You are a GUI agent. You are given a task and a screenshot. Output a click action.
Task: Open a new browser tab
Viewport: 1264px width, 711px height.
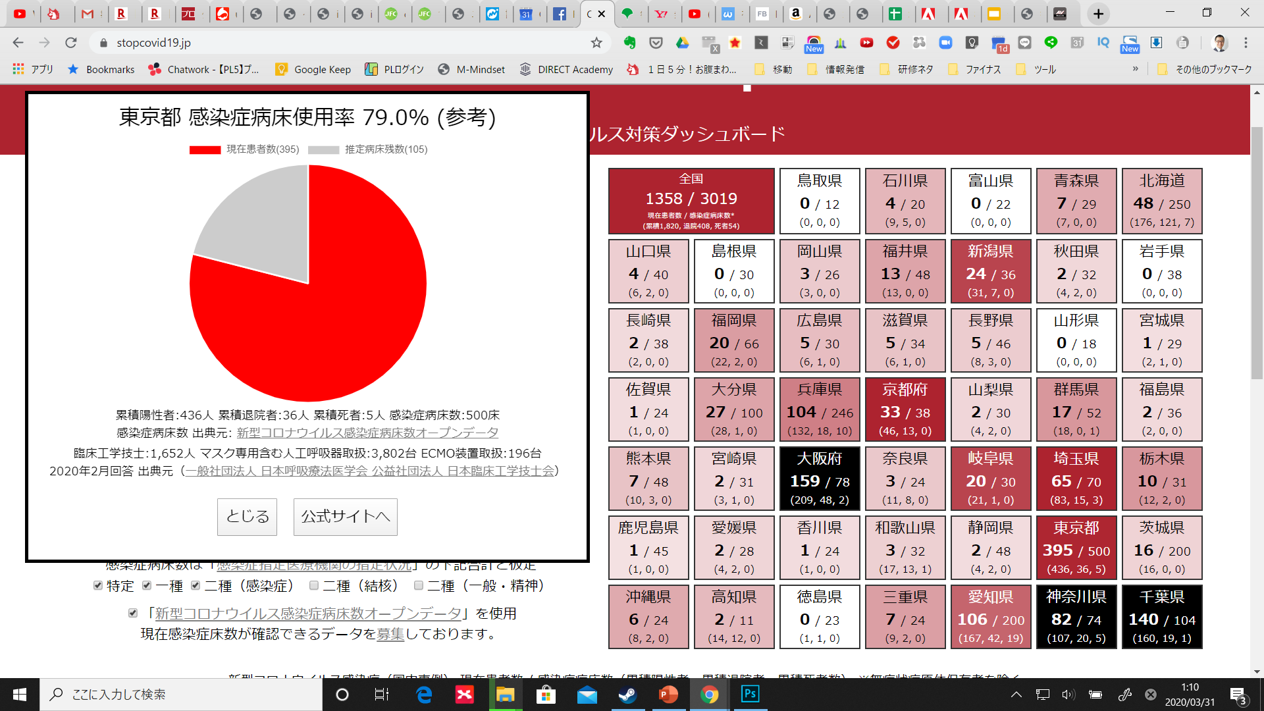pos(1098,14)
